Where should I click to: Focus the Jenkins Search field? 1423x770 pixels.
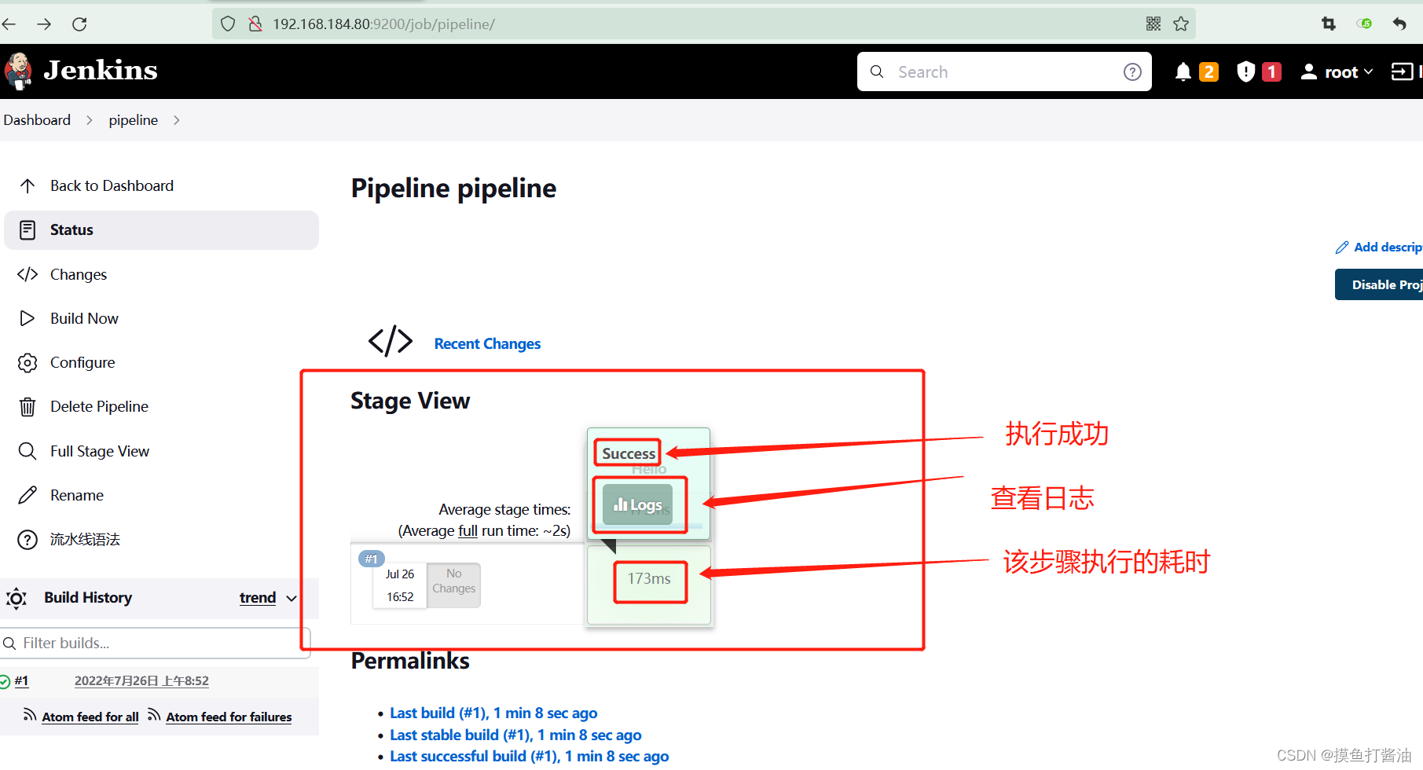click(x=1004, y=72)
